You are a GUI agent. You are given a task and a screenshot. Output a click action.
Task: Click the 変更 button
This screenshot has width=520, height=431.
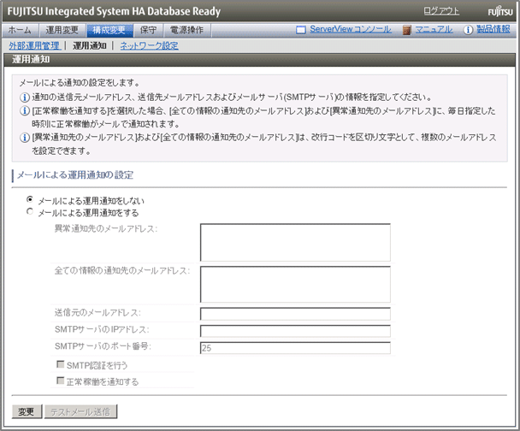27,412
